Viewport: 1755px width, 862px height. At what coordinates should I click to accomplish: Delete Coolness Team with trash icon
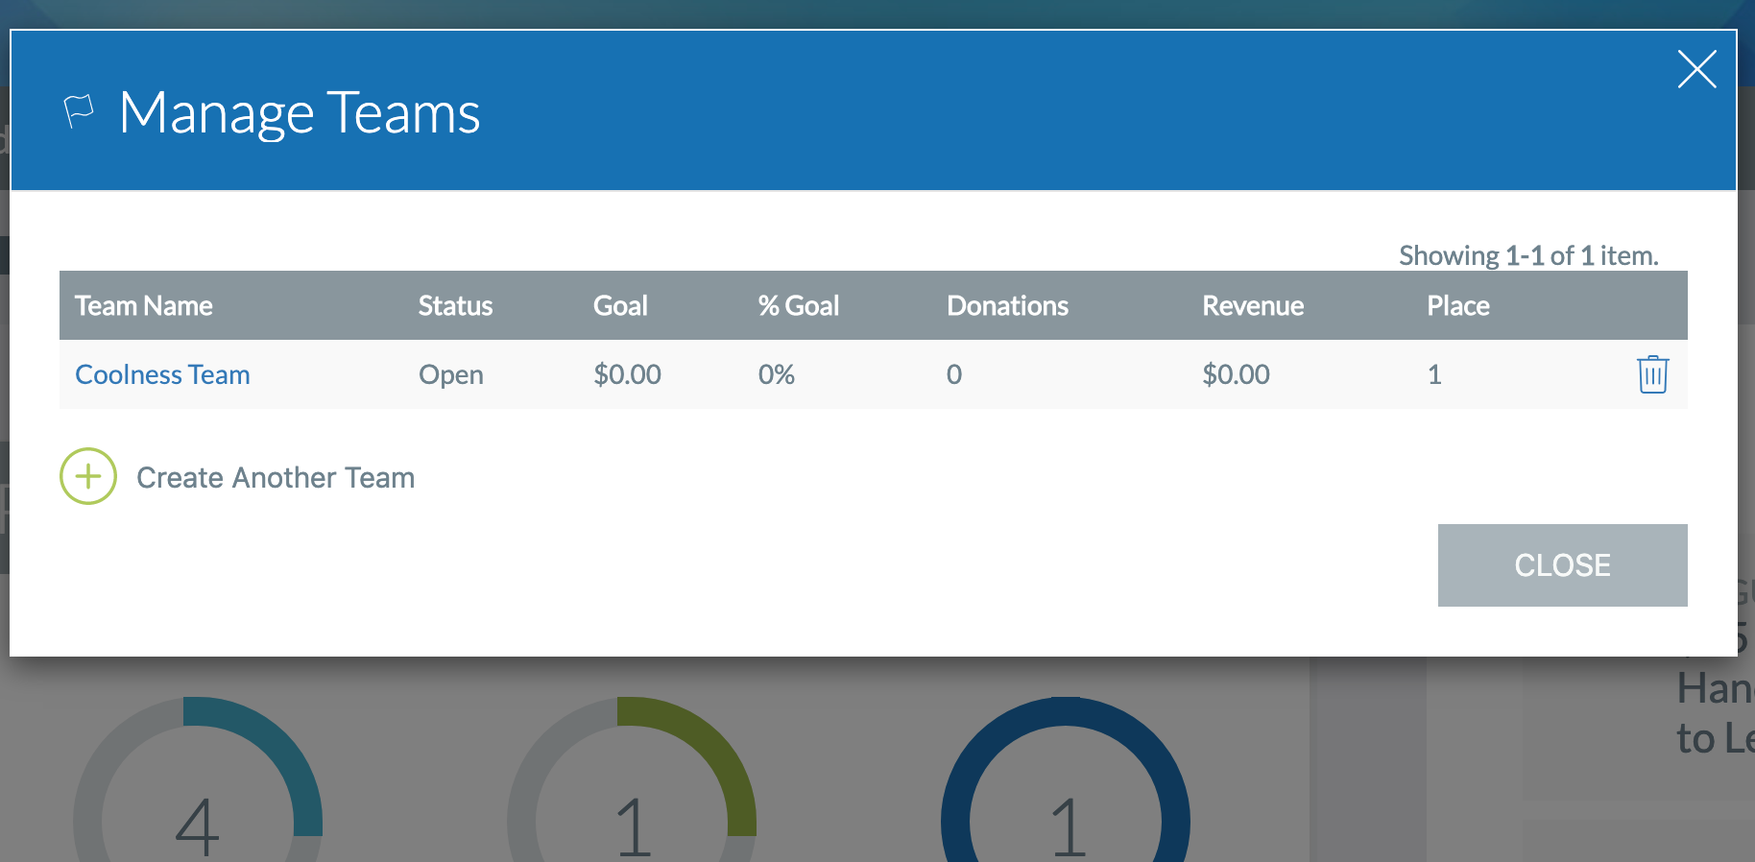pyautogui.click(x=1652, y=374)
